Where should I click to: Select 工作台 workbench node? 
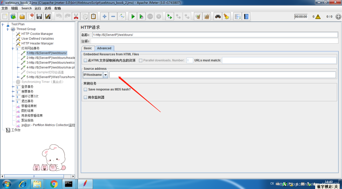click(16, 130)
